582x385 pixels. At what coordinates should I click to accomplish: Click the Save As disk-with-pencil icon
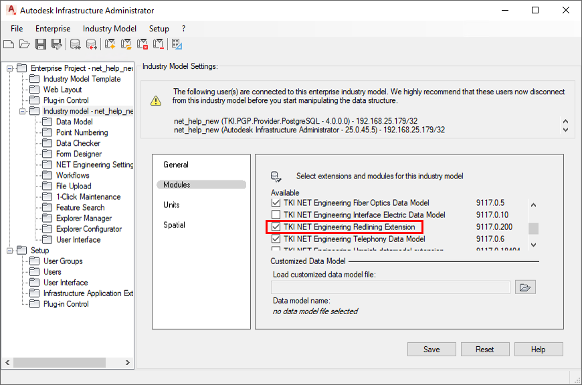click(56, 45)
